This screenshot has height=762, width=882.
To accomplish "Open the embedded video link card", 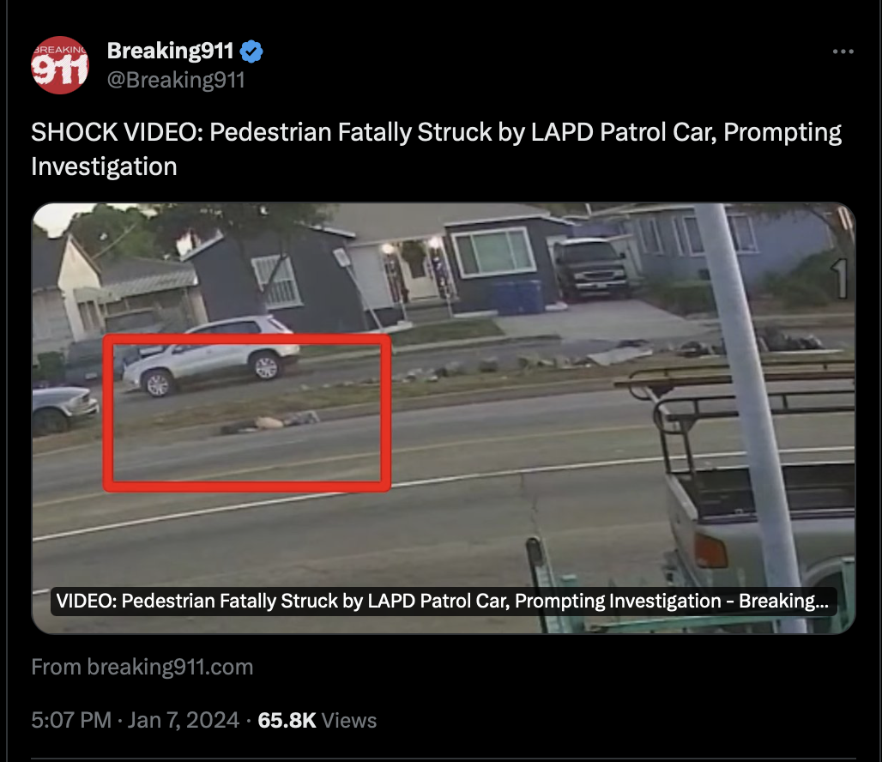I will [x=444, y=418].
